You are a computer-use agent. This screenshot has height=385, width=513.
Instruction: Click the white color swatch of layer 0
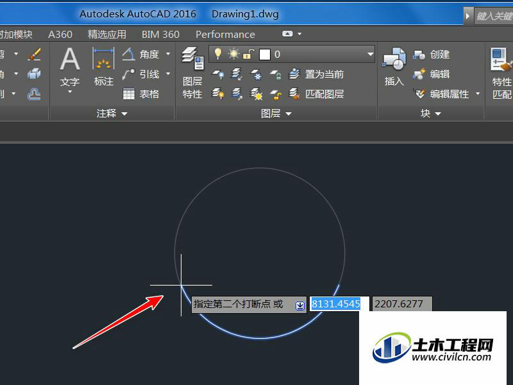coord(265,55)
